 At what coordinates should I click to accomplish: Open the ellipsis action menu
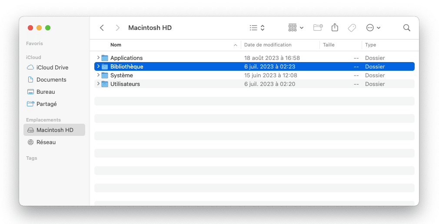click(x=373, y=28)
